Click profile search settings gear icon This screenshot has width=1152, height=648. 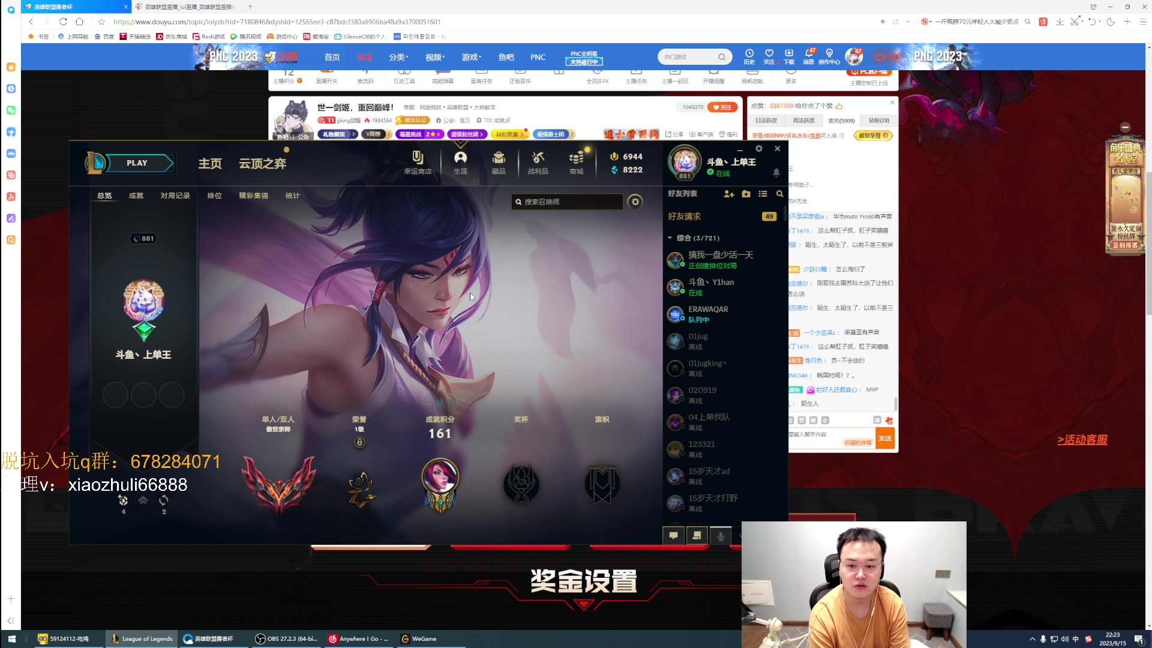635,202
